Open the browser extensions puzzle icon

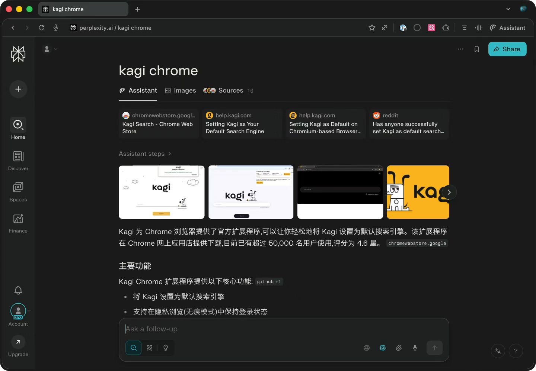pyautogui.click(x=446, y=28)
